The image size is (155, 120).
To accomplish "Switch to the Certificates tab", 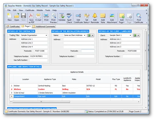I will pos(13,26).
